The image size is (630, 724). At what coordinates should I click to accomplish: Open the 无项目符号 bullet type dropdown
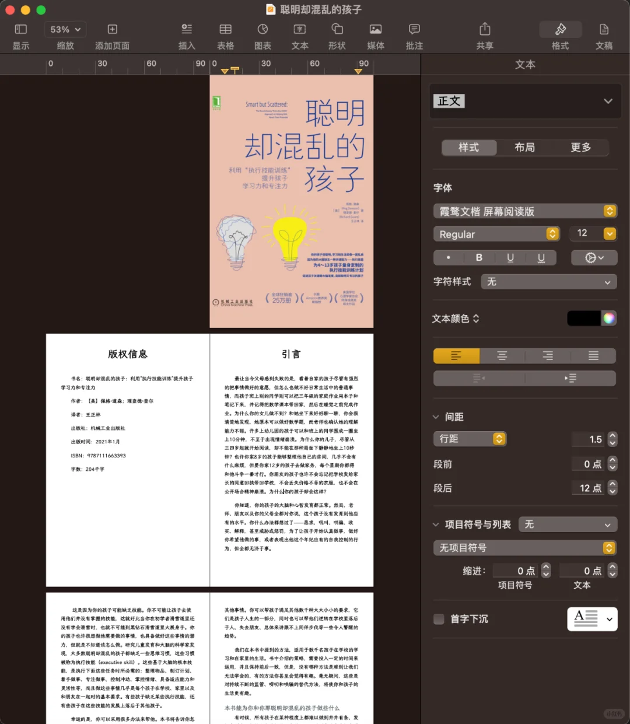[524, 548]
